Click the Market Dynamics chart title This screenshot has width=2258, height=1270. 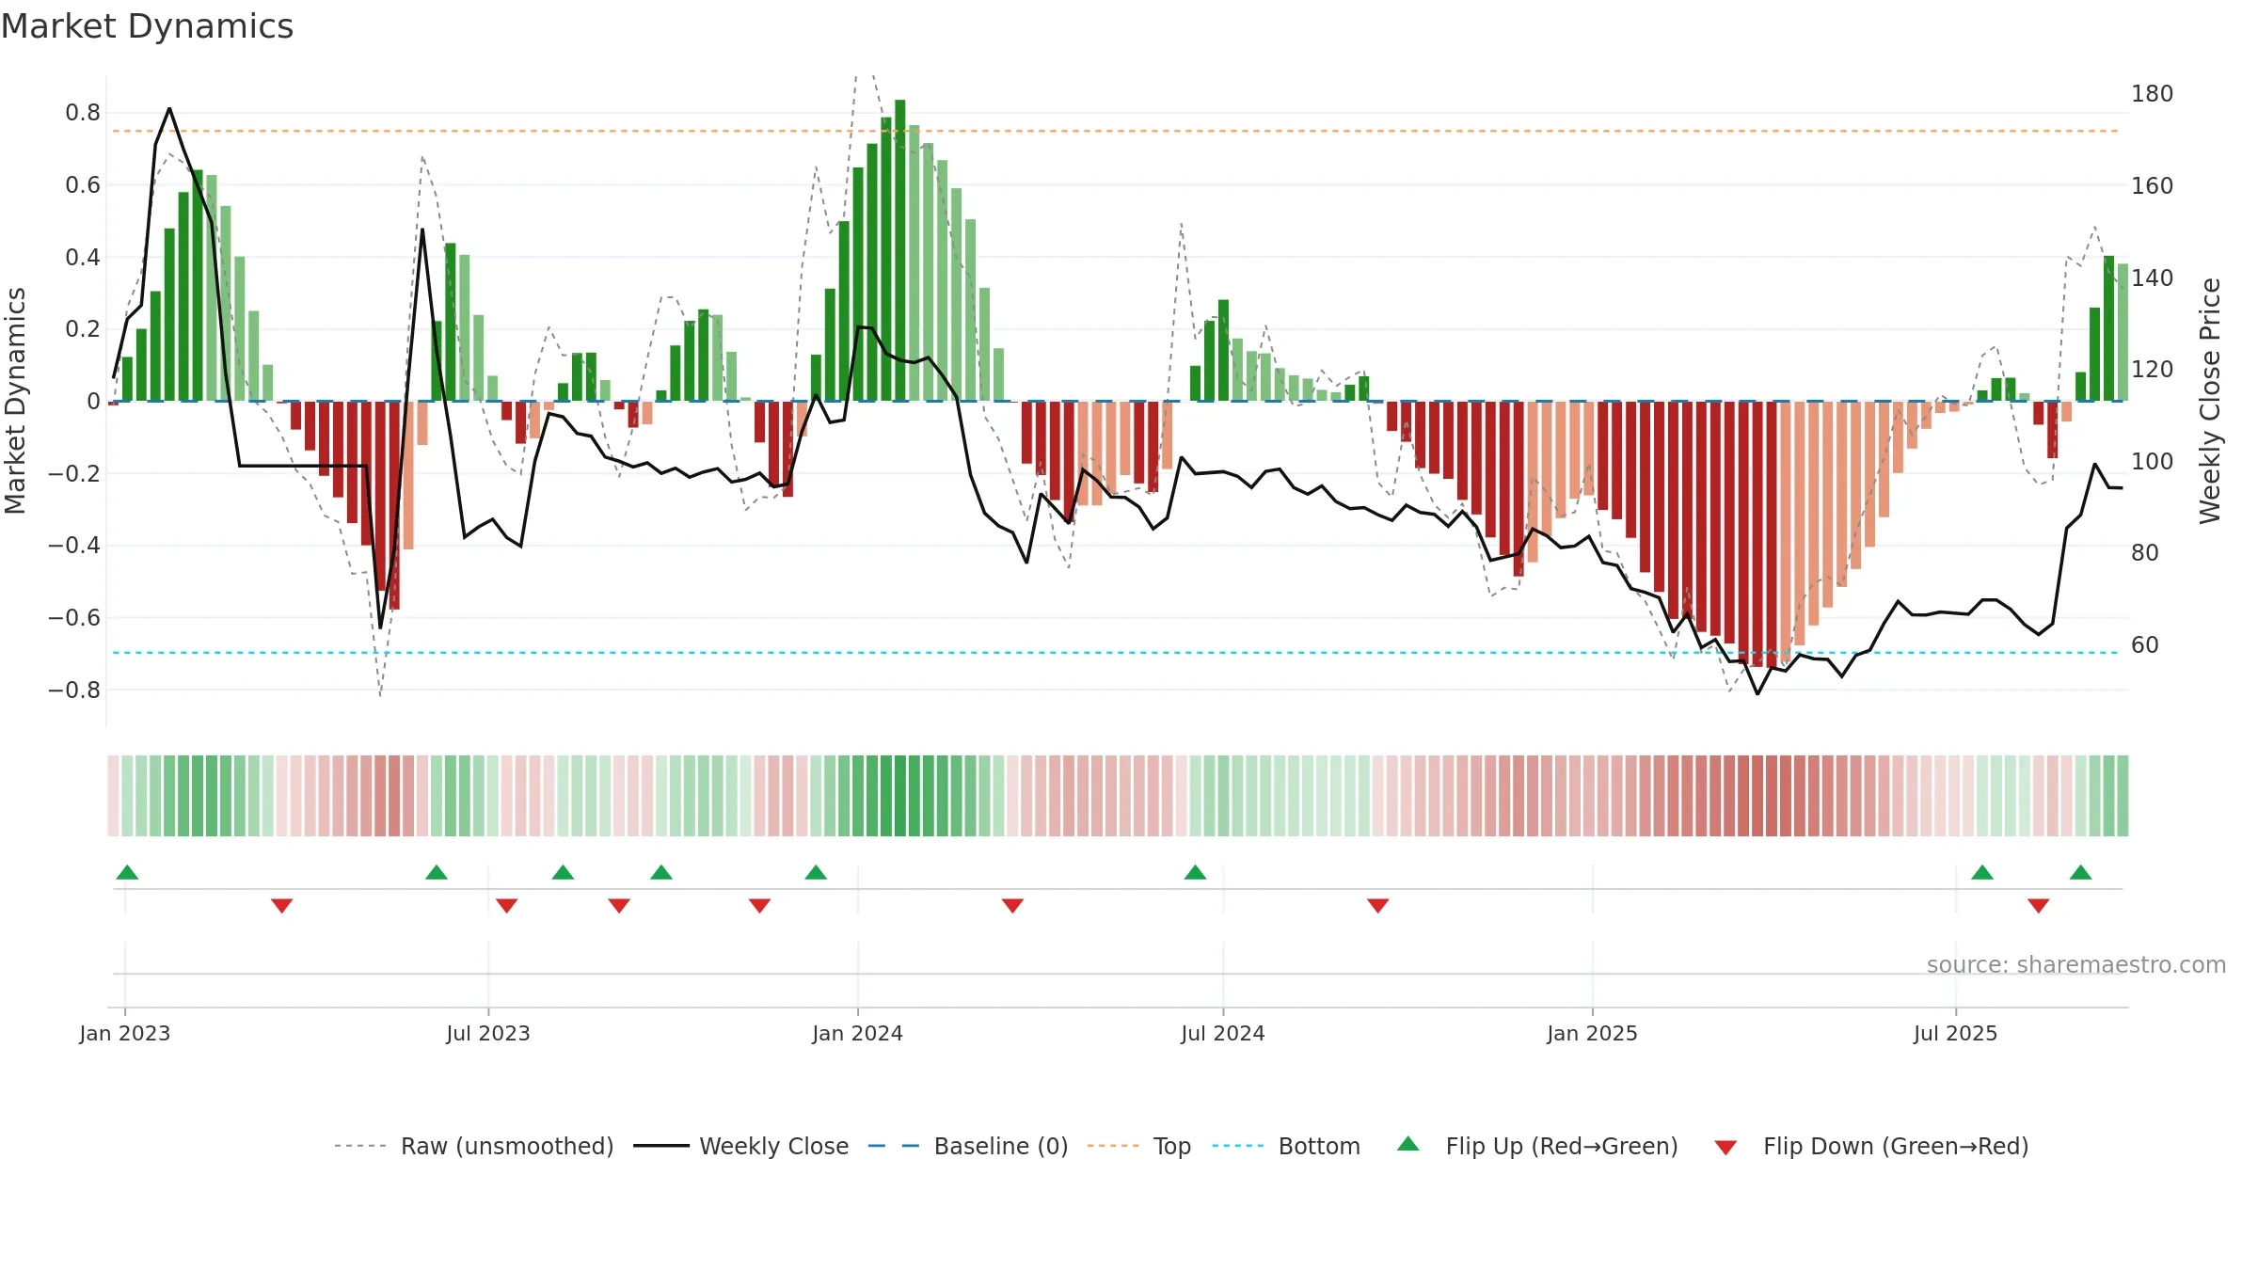pyautogui.click(x=147, y=26)
